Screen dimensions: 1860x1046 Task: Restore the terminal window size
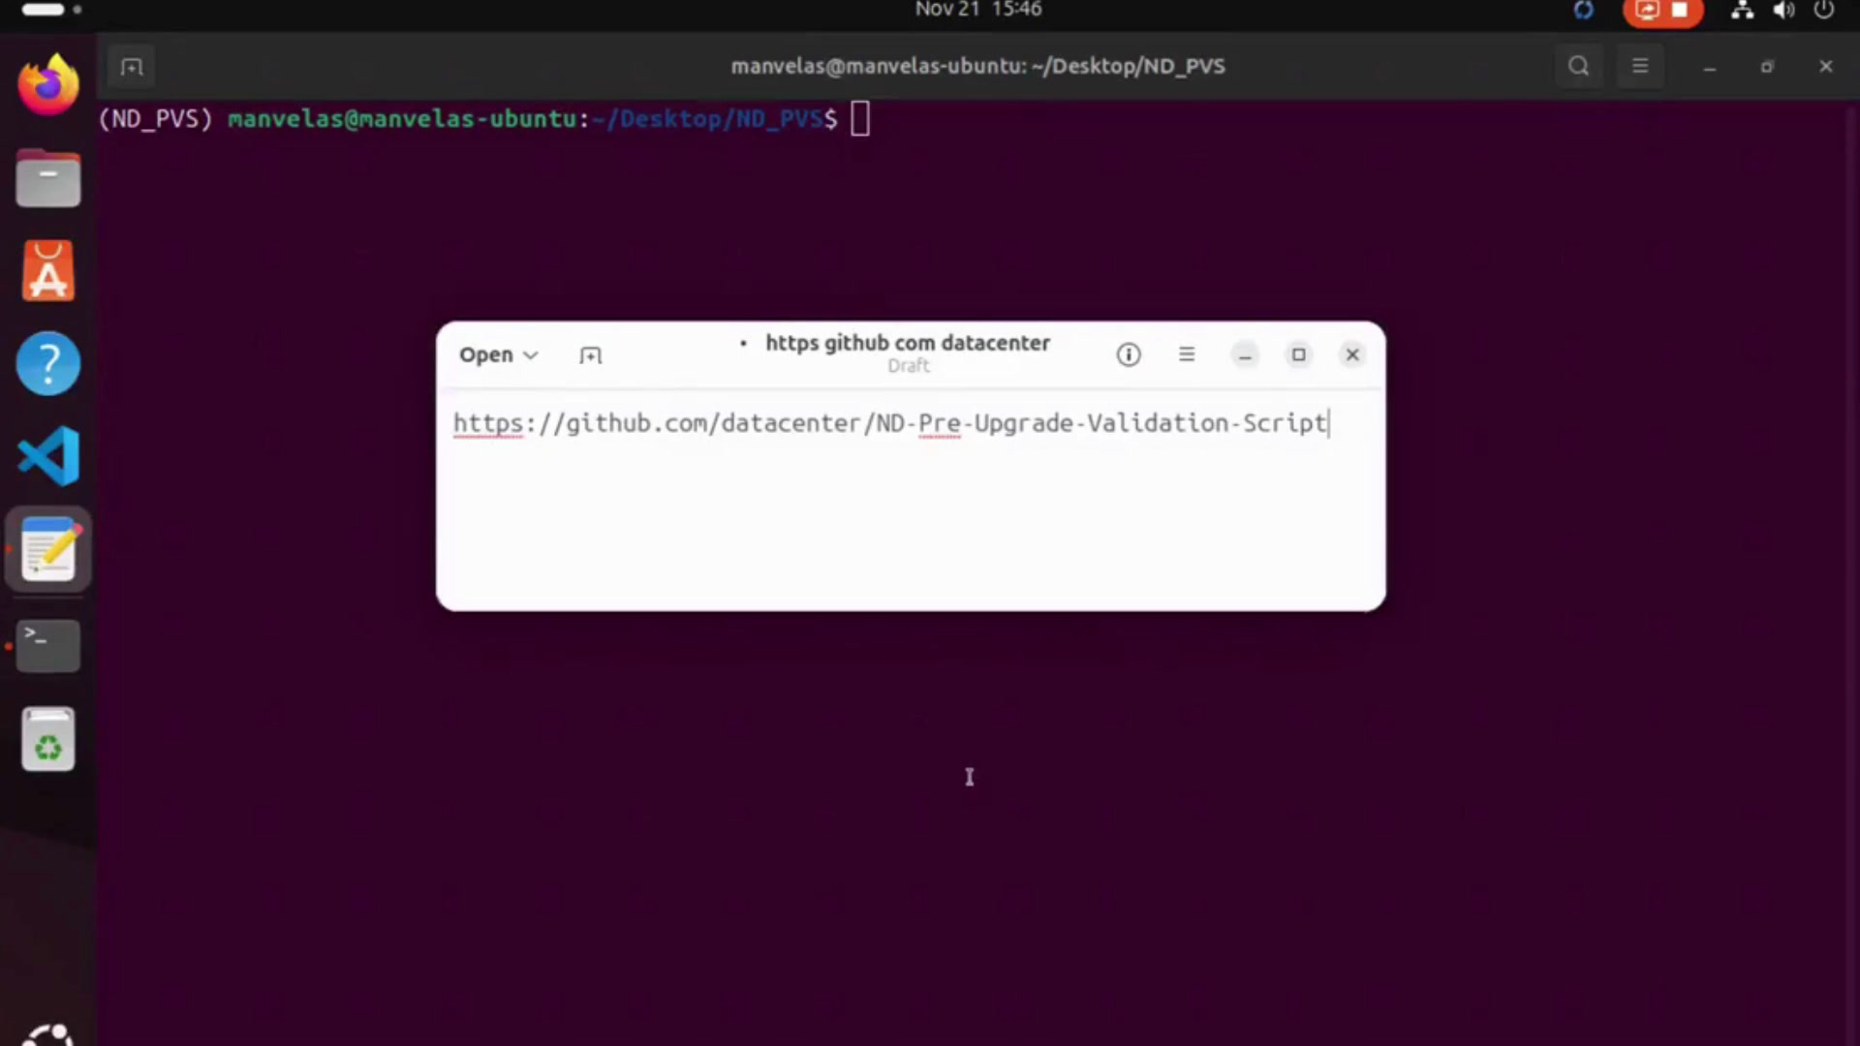(1768, 67)
